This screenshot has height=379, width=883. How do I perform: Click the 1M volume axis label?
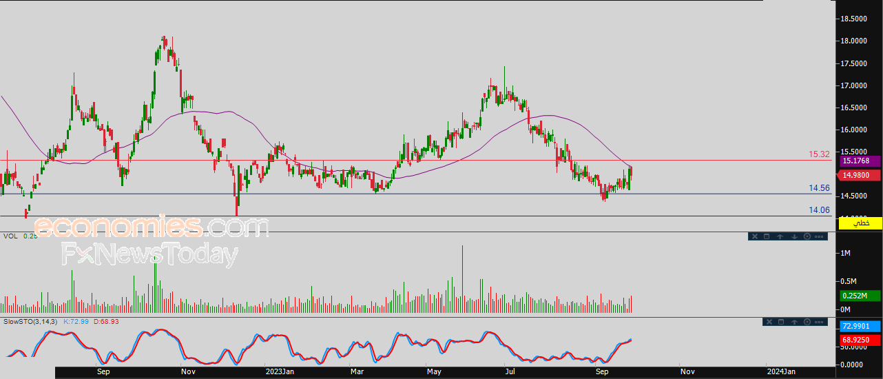tap(845, 254)
